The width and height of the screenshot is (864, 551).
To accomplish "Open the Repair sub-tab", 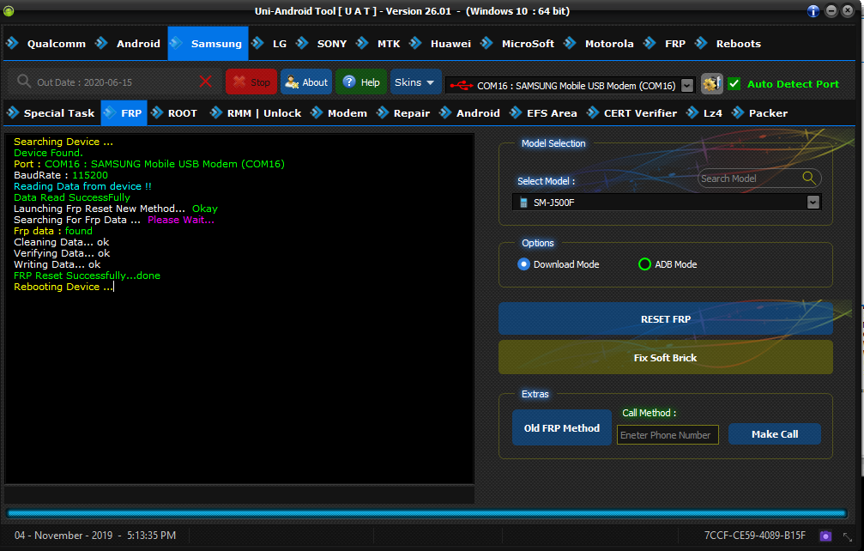I will [x=403, y=113].
